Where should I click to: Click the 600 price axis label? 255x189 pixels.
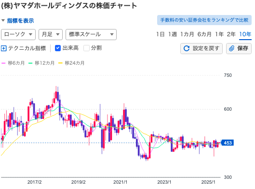tap(228, 109)
